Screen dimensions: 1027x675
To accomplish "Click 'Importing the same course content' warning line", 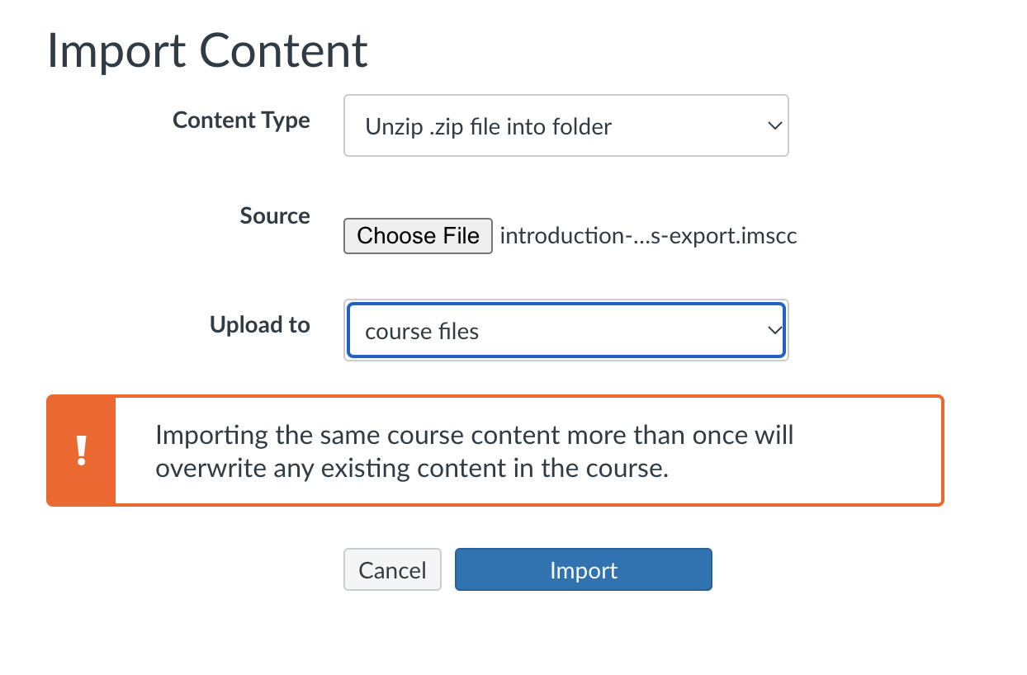I will 475,435.
